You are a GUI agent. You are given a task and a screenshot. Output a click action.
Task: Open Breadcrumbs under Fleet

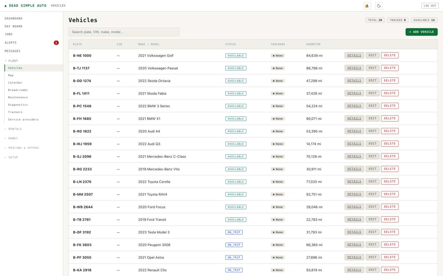click(x=18, y=90)
